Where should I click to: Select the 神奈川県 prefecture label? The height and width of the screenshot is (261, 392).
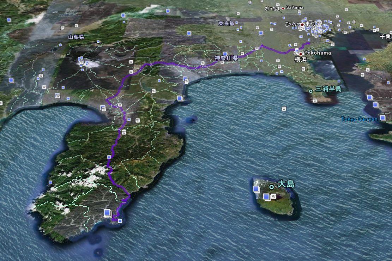point(226,58)
